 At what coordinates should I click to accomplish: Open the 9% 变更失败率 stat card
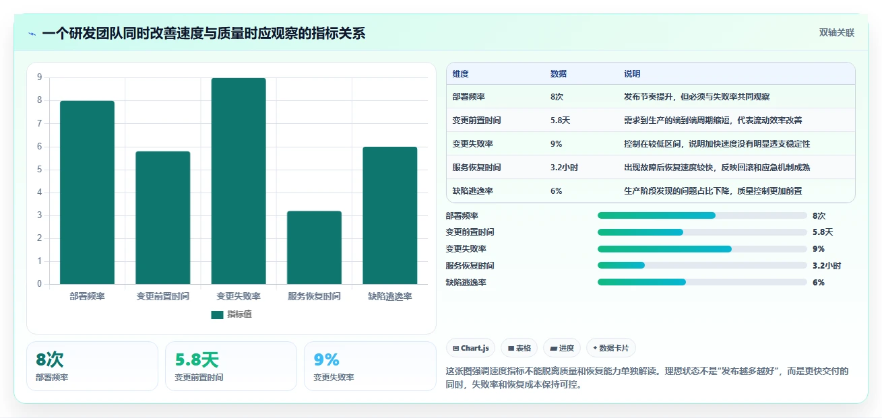tap(370, 366)
